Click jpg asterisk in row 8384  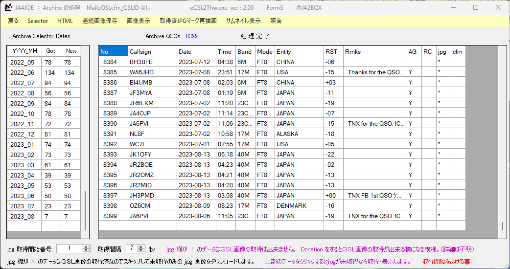(443, 62)
